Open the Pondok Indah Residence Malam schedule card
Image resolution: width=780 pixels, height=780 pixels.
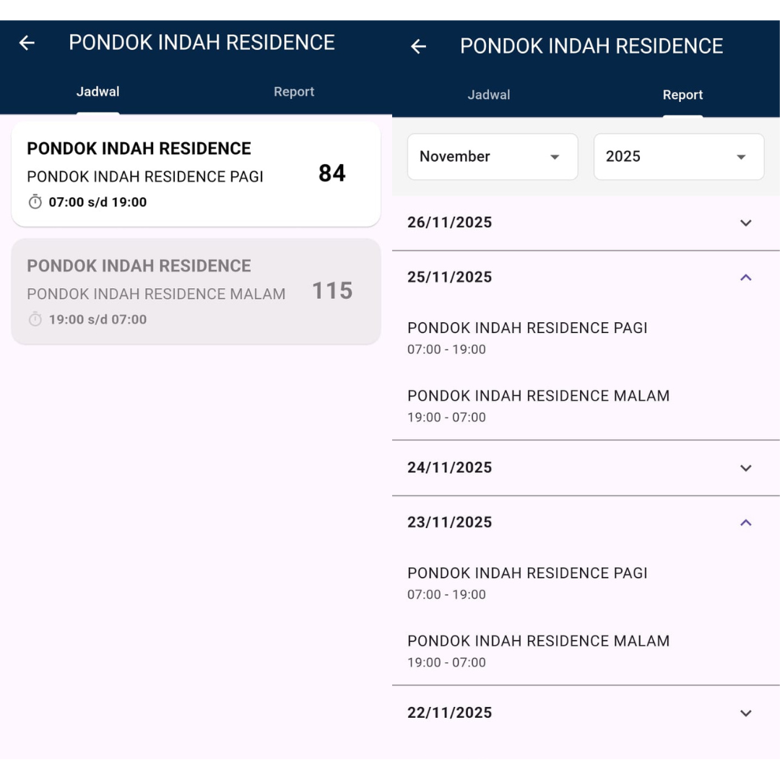(196, 291)
